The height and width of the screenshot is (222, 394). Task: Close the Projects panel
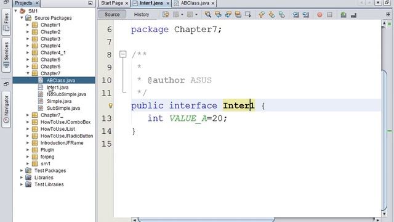coord(37,3)
